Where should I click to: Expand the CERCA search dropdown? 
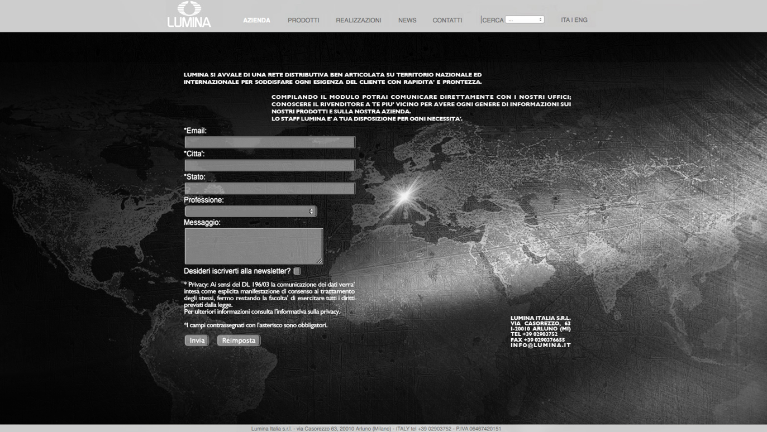tap(525, 20)
